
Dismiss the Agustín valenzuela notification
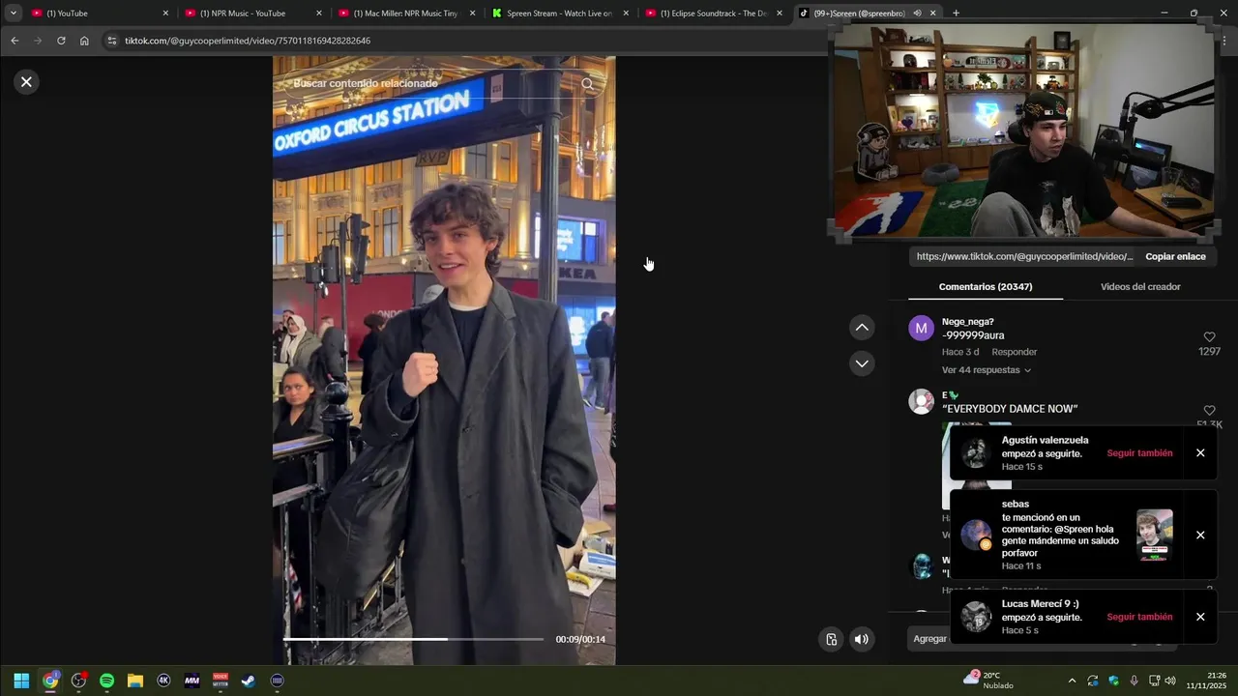1200,453
